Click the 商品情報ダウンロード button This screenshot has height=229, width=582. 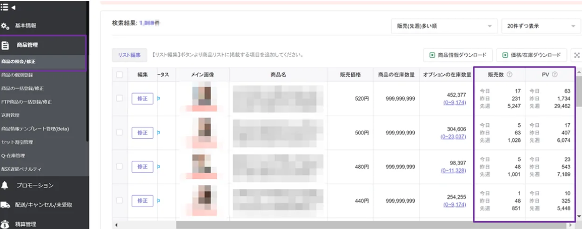point(458,55)
